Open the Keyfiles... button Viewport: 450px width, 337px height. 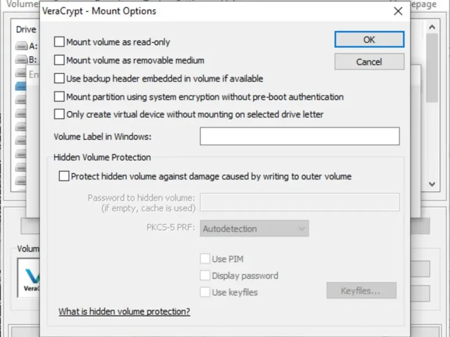pyautogui.click(x=361, y=291)
